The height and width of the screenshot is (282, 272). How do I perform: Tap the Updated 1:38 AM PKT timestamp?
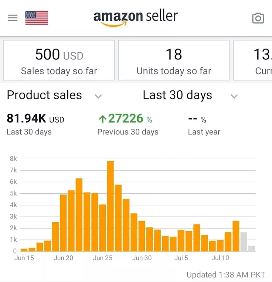click(225, 275)
